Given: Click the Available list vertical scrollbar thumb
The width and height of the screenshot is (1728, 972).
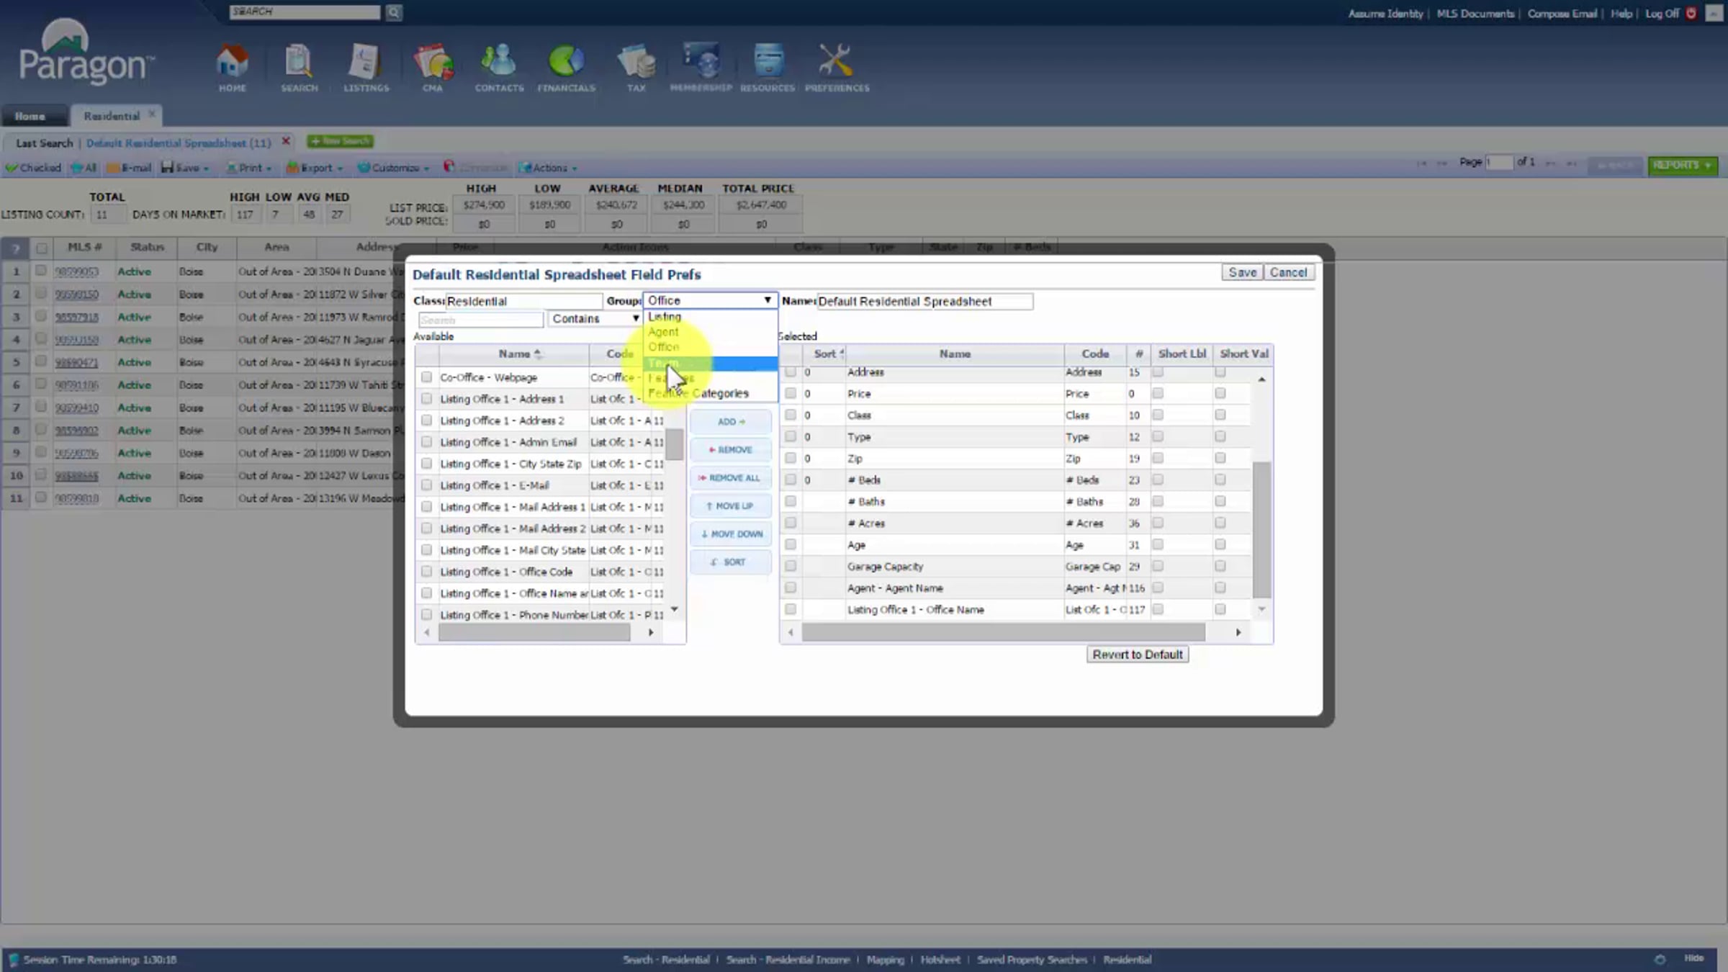Looking at the screenshot, I should [674, 444].
